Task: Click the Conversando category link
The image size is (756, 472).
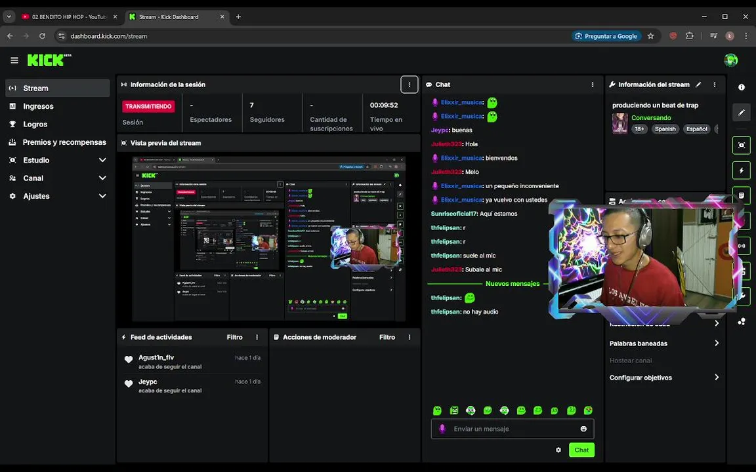Action: 651,117
